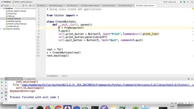Toggle tool window buttons at status bar corner

(x=2, y=103)
